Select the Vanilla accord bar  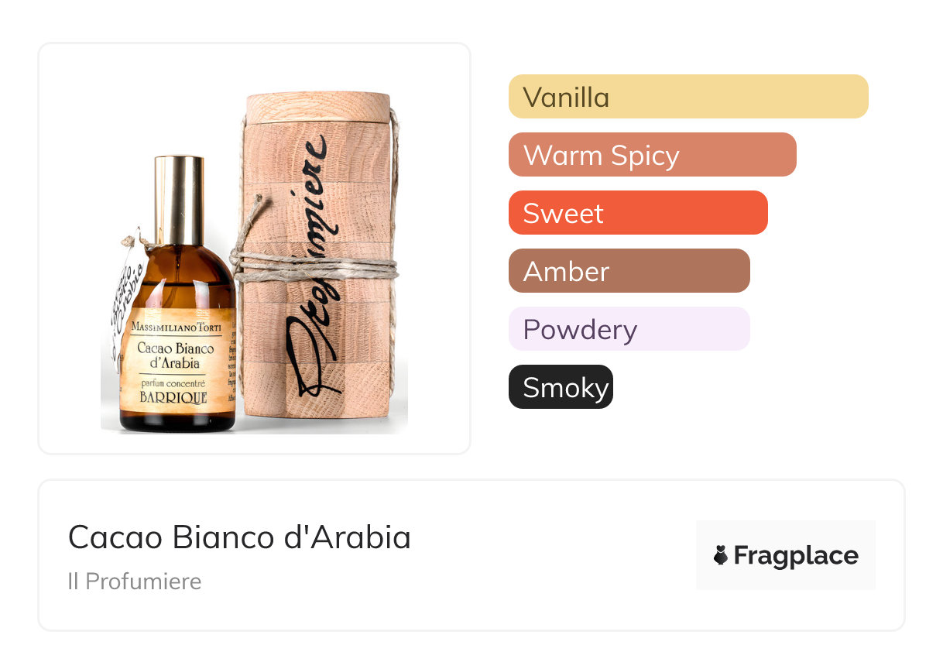[x=688, y=97]
